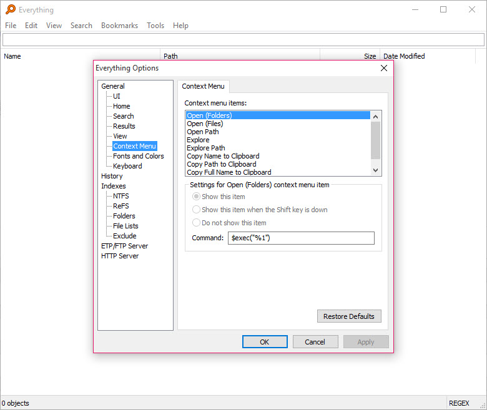Screen dimensions: 487x410
Task: Click the Everything magnifier app icon
Action: click(x=10, y=9)
